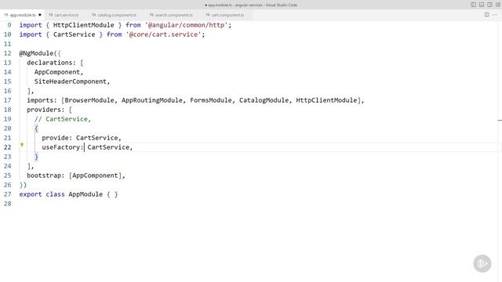
Task: Open the customize layout icon
Action: 498,5
